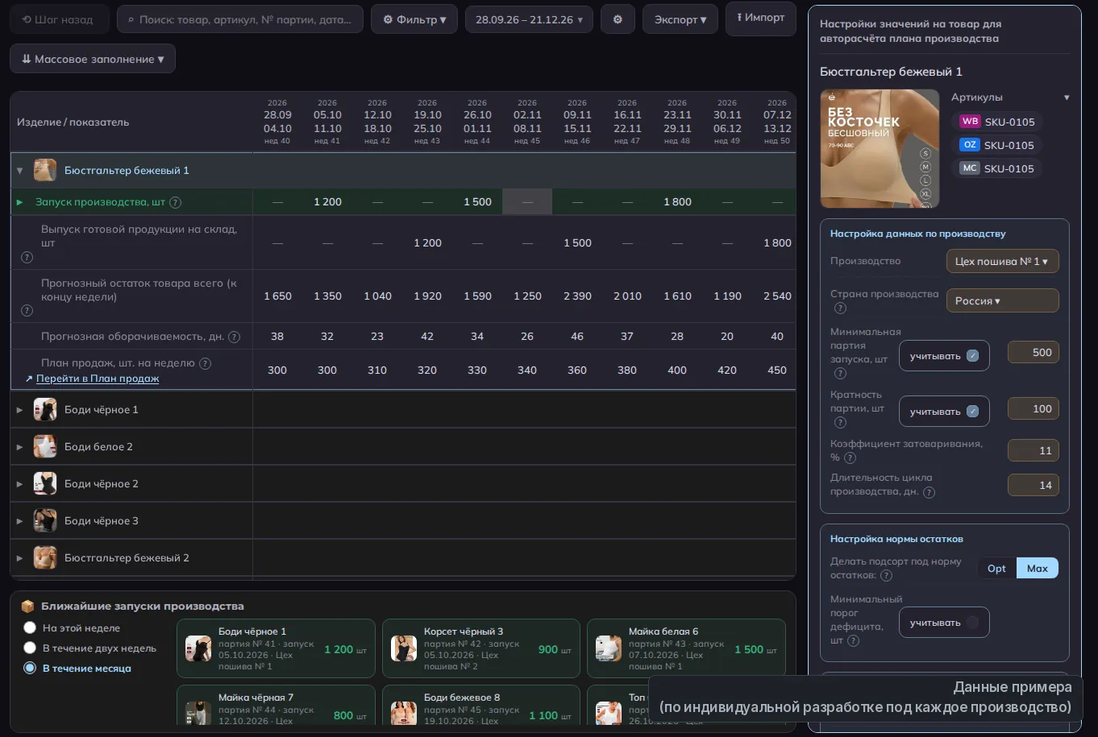
Task: Open the gear settings button in toolbar
Action: coord(618,19)
